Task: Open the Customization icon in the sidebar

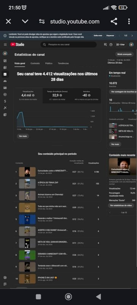Action: coord(5,108)
